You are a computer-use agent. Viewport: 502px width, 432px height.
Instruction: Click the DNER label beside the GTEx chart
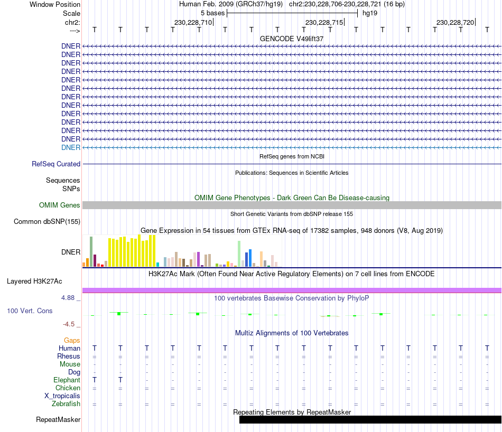[x=71, y=252]
